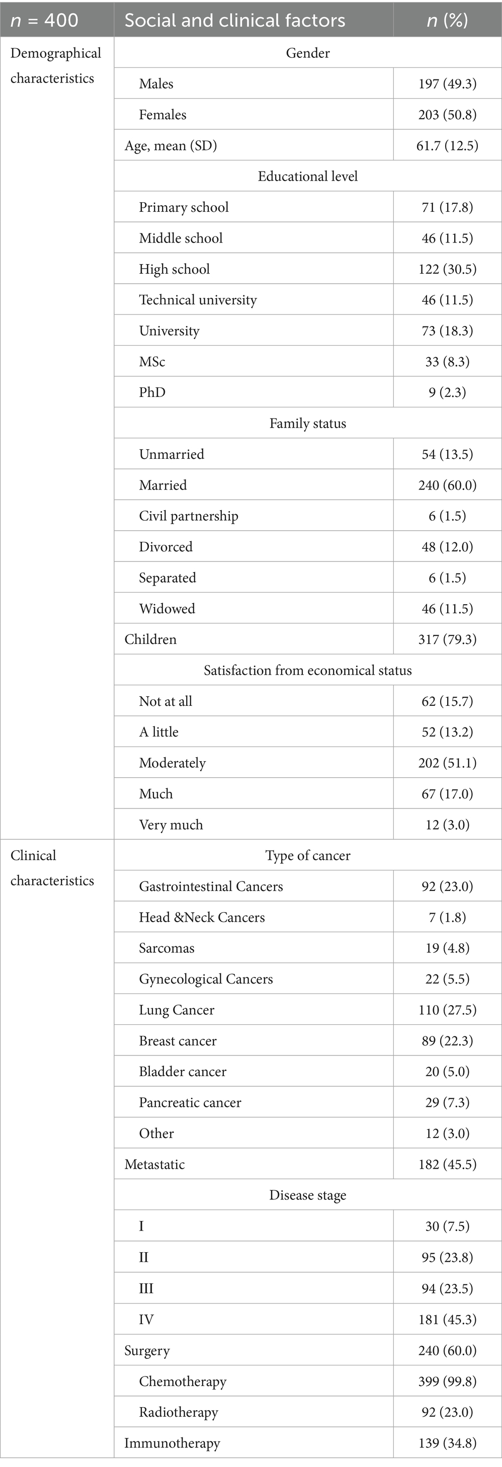Select the 'Females' row label
The width and height of the screenshot is (502, 1467).
pyautogui.click(x=163, y=115)
